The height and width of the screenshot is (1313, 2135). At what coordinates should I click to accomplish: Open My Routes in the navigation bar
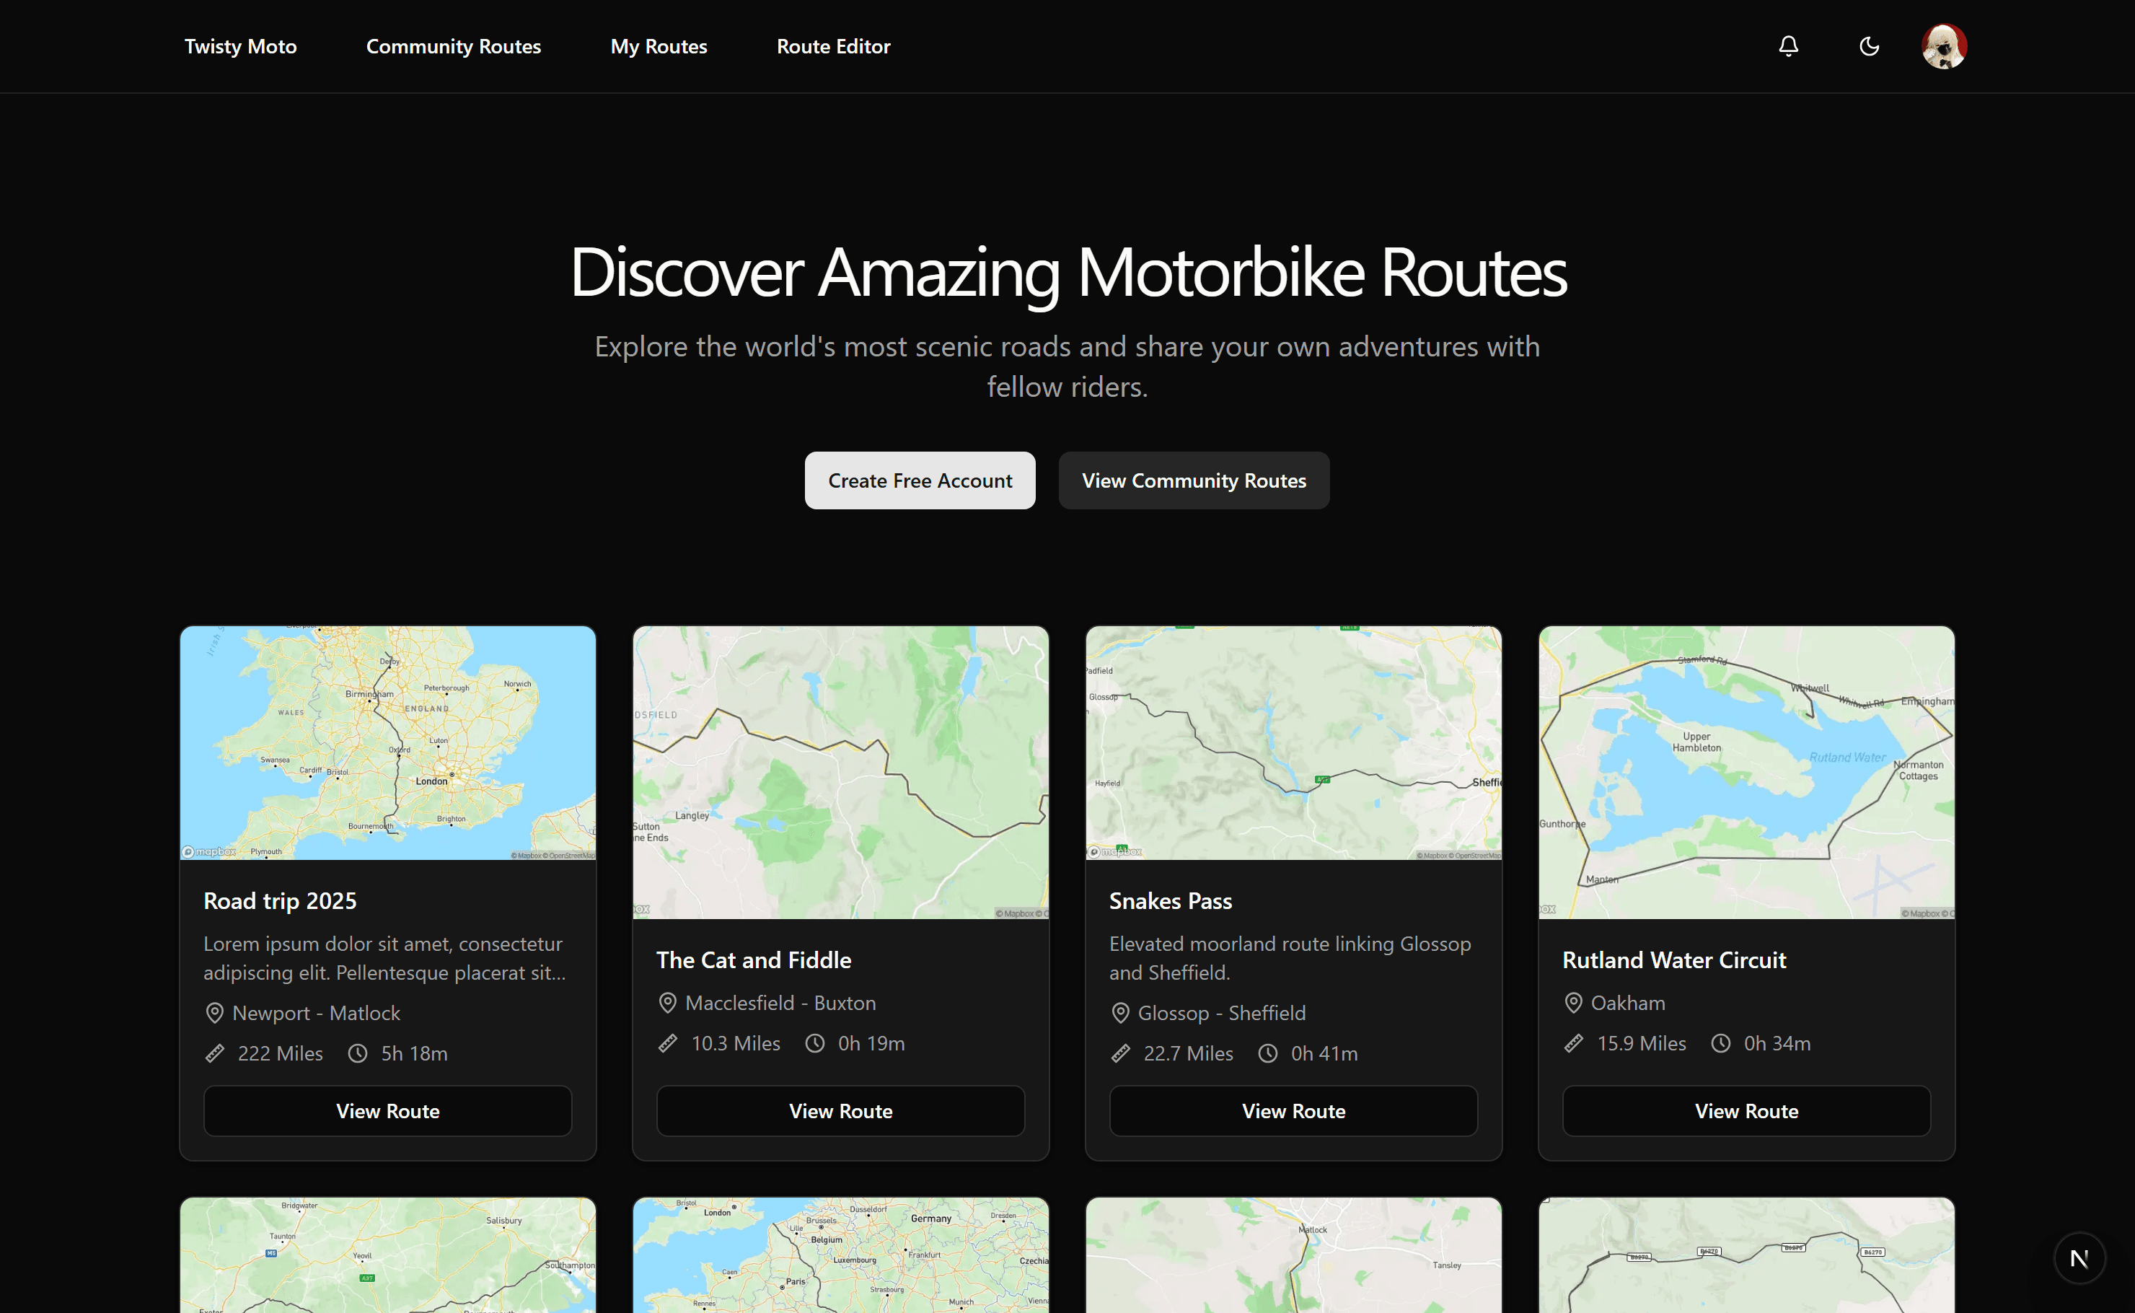point(658,46)
